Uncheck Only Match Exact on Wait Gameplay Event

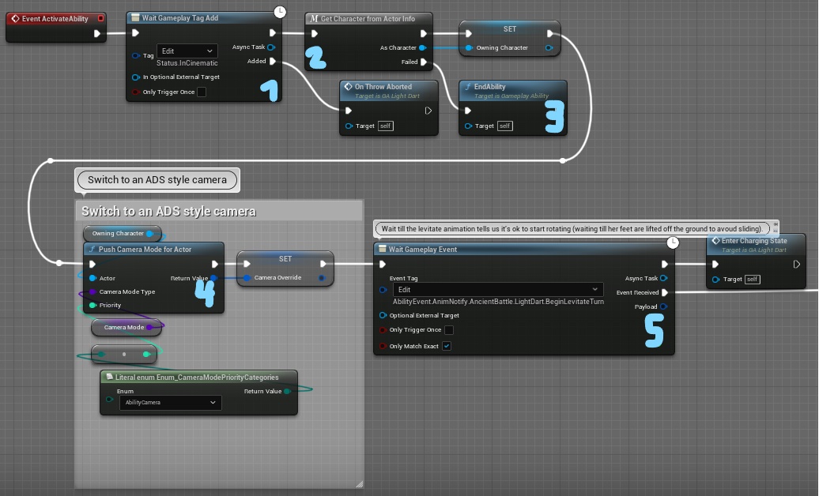(x=447, y=346)
